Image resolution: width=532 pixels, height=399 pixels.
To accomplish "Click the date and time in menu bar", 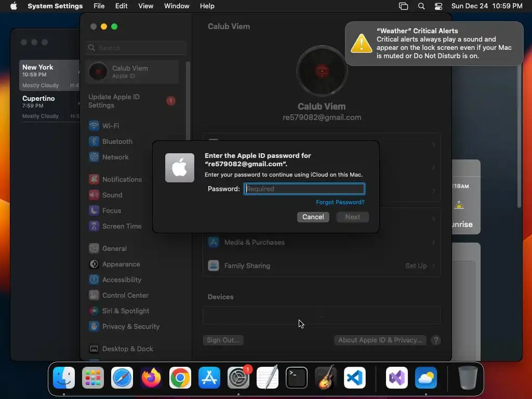I will (x=487, y=6).
